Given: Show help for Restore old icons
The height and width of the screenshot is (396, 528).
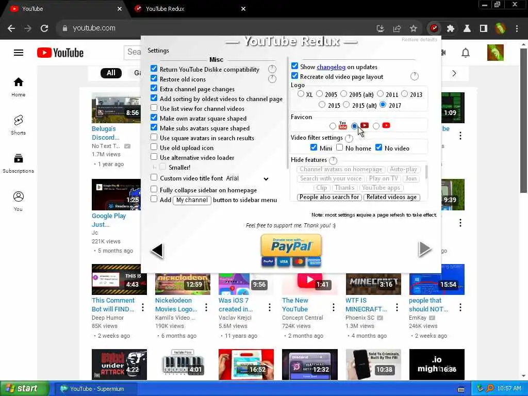Looking at the screenshot, I should pyautogui.click(x=272, y=79).
